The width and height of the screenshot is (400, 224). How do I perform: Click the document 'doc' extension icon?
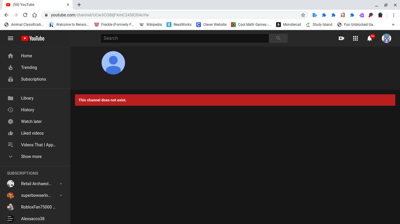(x=315, y=15)
